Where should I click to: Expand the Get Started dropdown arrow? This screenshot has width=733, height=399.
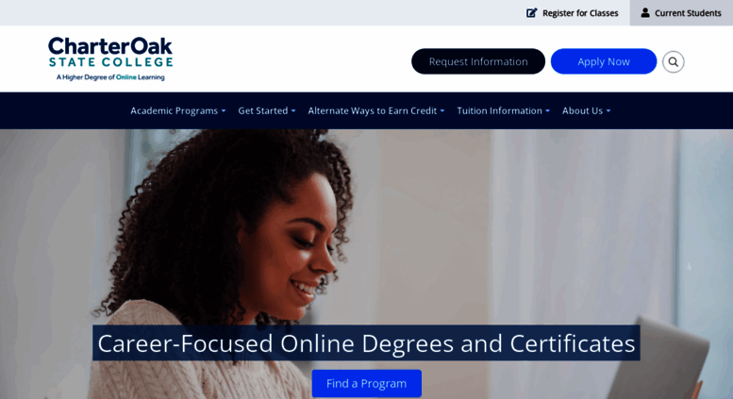click(293, 111)
